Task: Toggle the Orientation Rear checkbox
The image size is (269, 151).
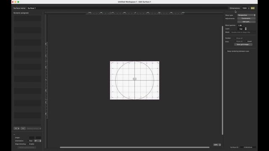Action: click(x=28, y=141)
